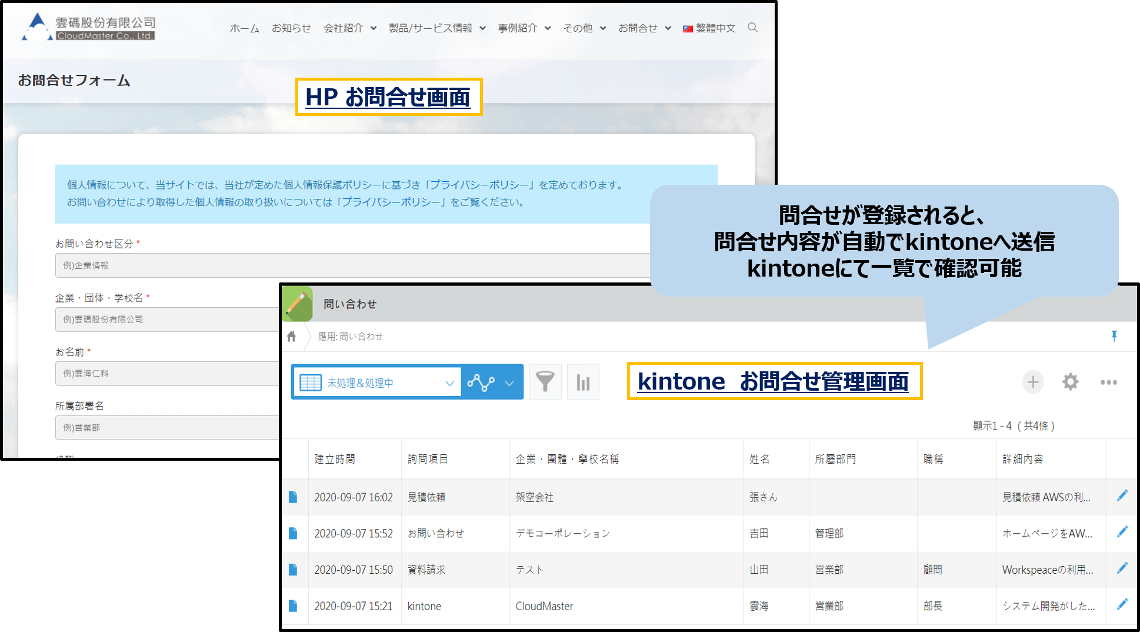
Task: Expand the 事例紹介 menu
Action: 524,28
